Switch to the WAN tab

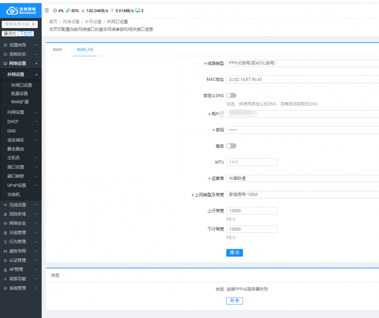pos(57,49)
